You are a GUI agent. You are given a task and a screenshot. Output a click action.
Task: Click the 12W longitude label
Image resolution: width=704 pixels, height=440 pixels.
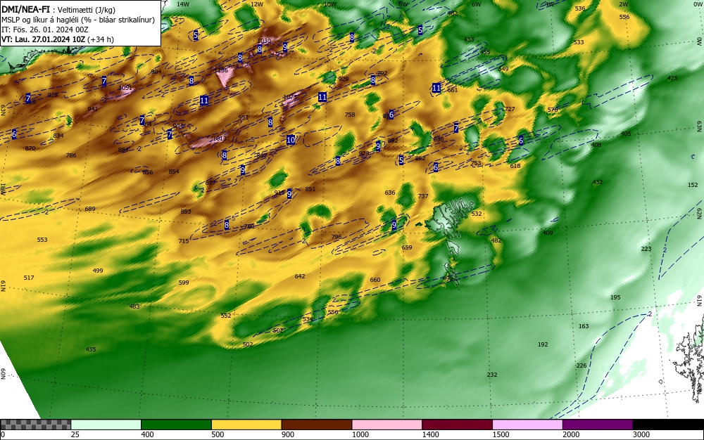[x=257, y=4]
